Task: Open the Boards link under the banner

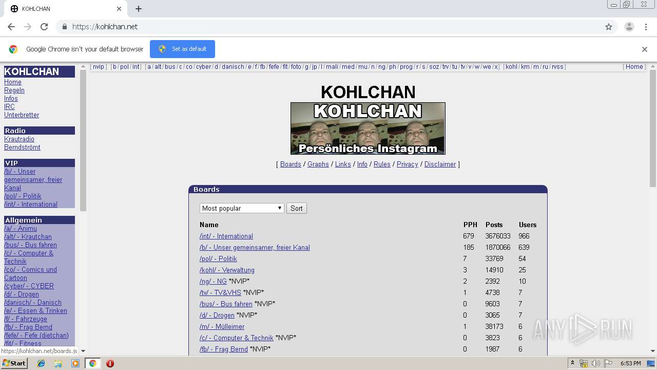Action: tap(291, 164)
